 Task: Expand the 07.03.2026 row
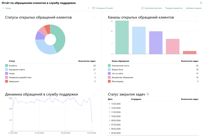pos(109,125)
